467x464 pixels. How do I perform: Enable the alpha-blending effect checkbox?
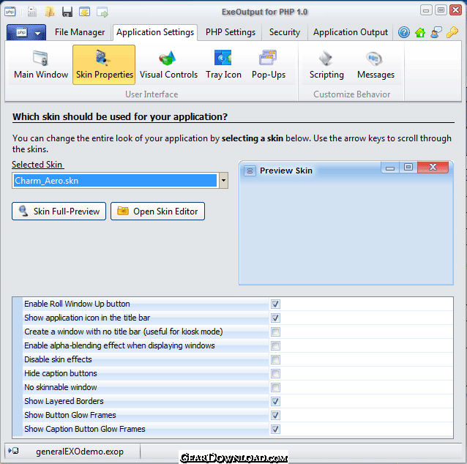tap(275, 345)
